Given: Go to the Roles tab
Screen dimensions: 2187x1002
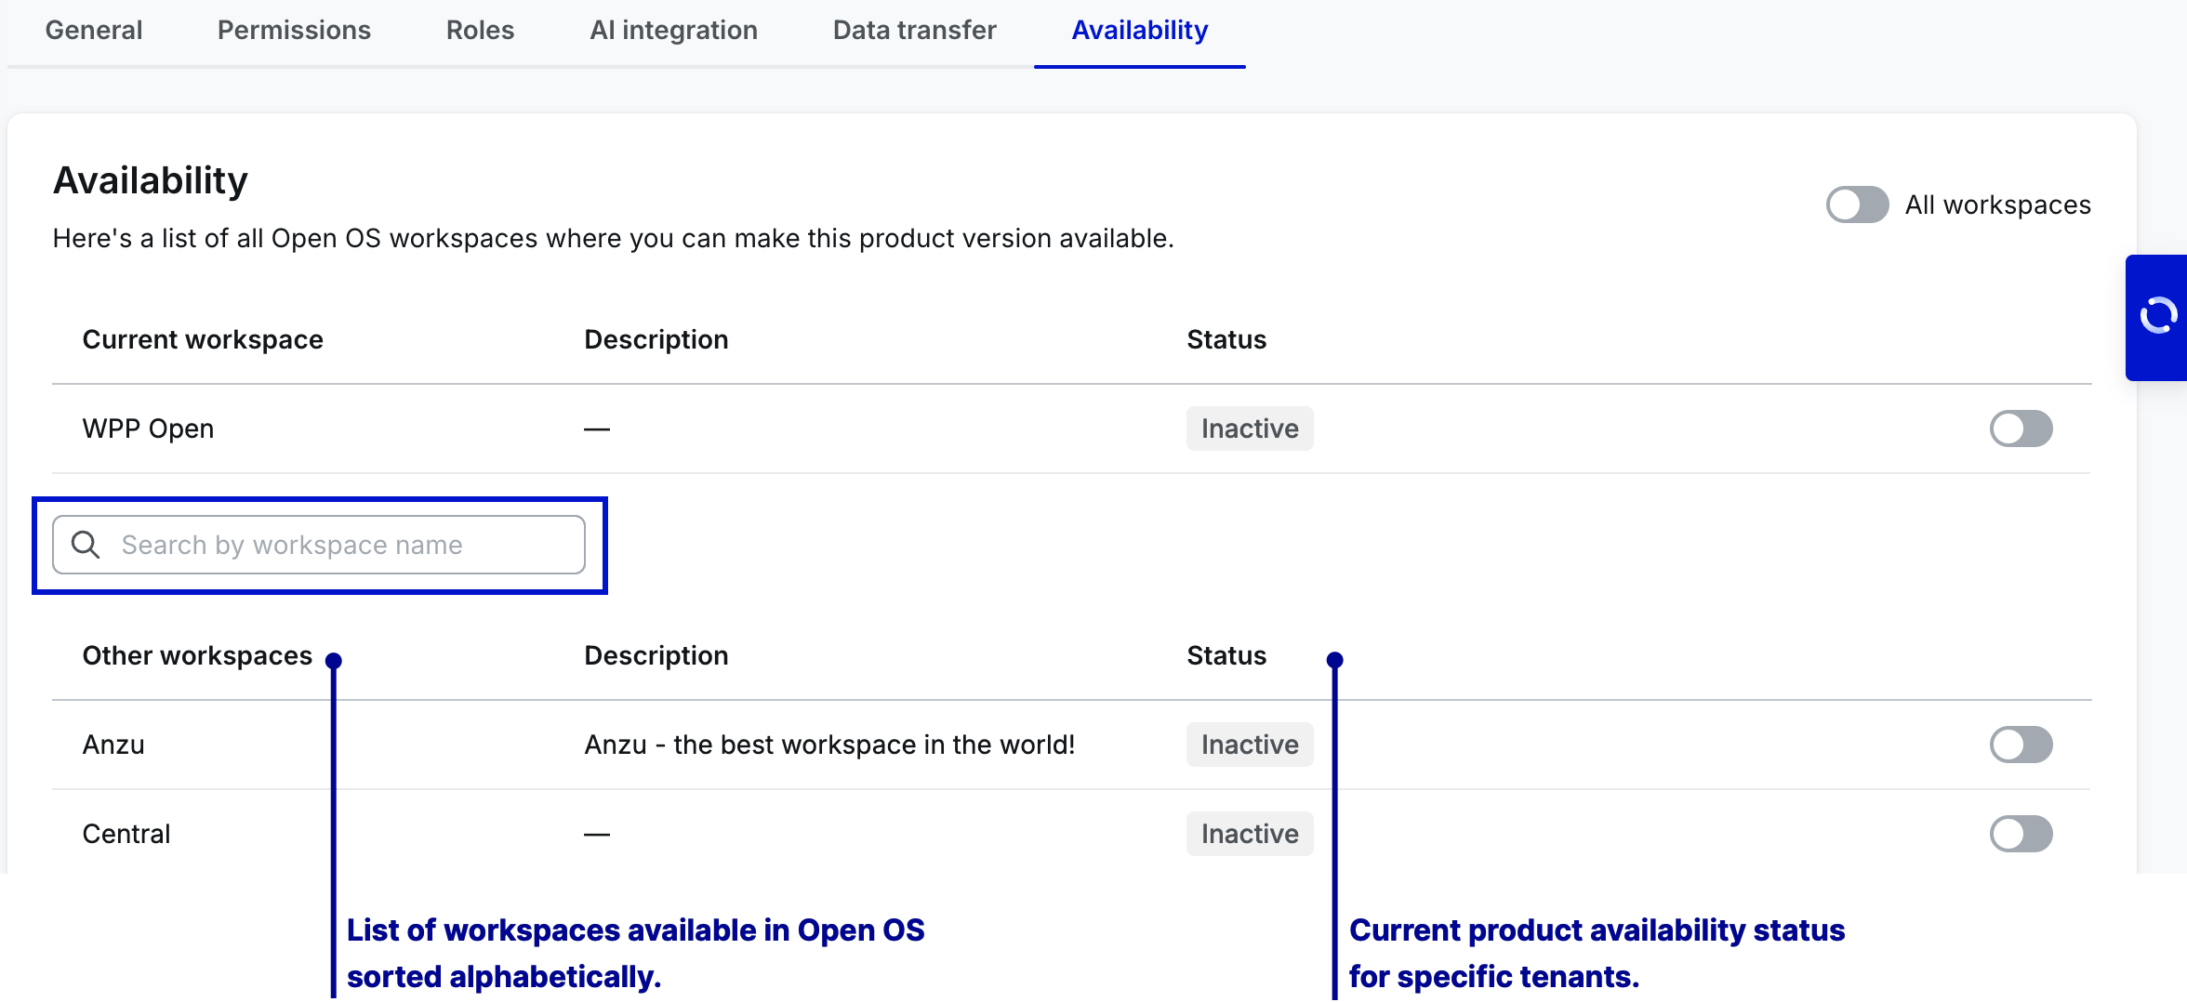Looking at the screenshot, I should [x=480, y=31].
